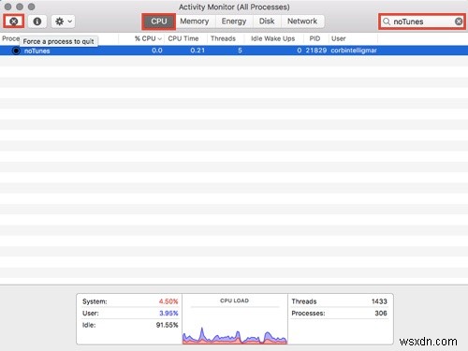
Task: Switch to the Memory tab
Action: tap(195, 22)
